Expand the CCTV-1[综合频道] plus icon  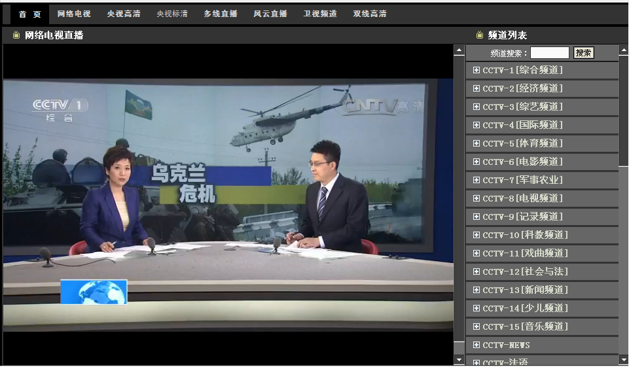tap(476, 70)
